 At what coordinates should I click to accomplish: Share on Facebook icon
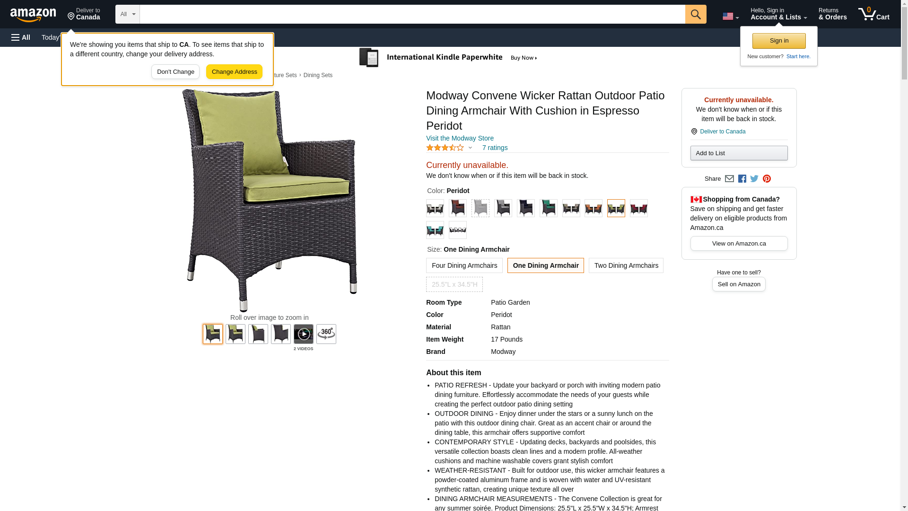pos(742,179)
